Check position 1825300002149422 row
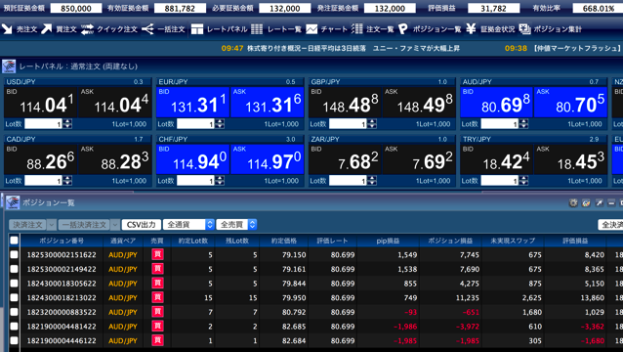Viewport: 623px width, 352px height. point(14,269)
